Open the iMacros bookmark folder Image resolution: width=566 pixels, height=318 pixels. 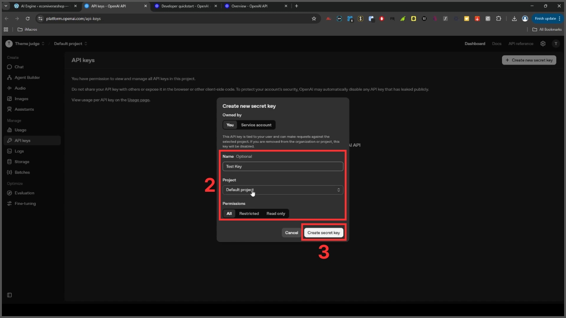coord(28,29)
